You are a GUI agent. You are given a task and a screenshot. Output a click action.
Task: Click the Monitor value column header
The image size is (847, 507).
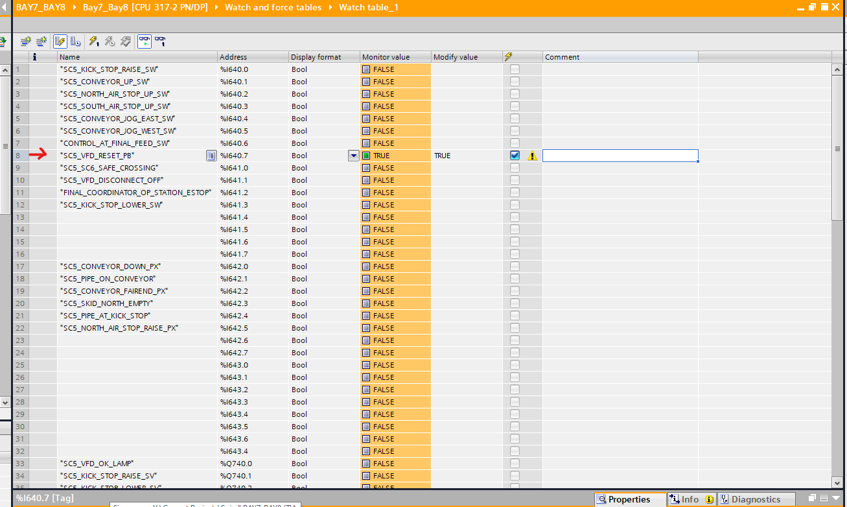(386, 57)
